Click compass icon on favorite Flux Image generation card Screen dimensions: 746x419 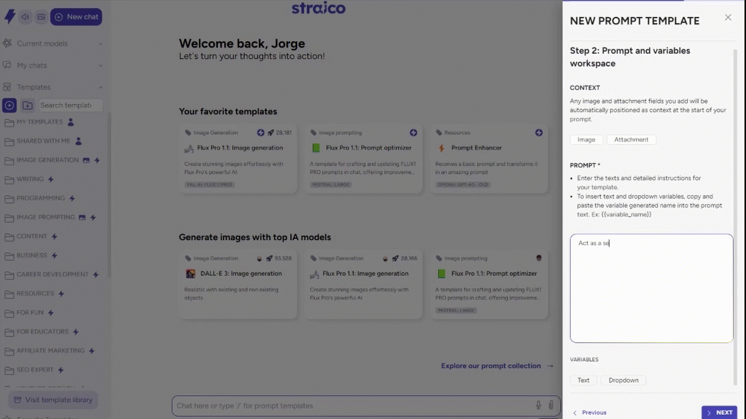click(x=261, y=133)
